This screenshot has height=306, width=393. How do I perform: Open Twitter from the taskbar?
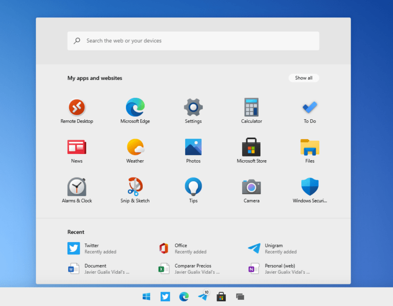[x=165, y=297]
